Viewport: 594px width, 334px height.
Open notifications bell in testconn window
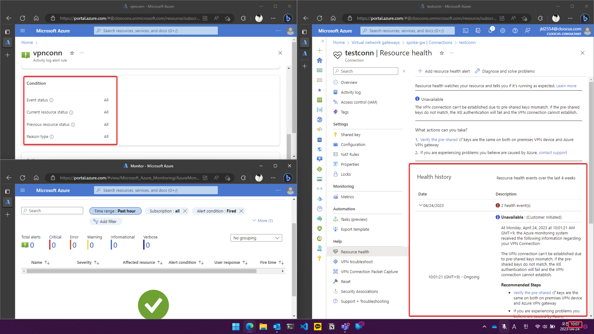[x=490, y=30]
